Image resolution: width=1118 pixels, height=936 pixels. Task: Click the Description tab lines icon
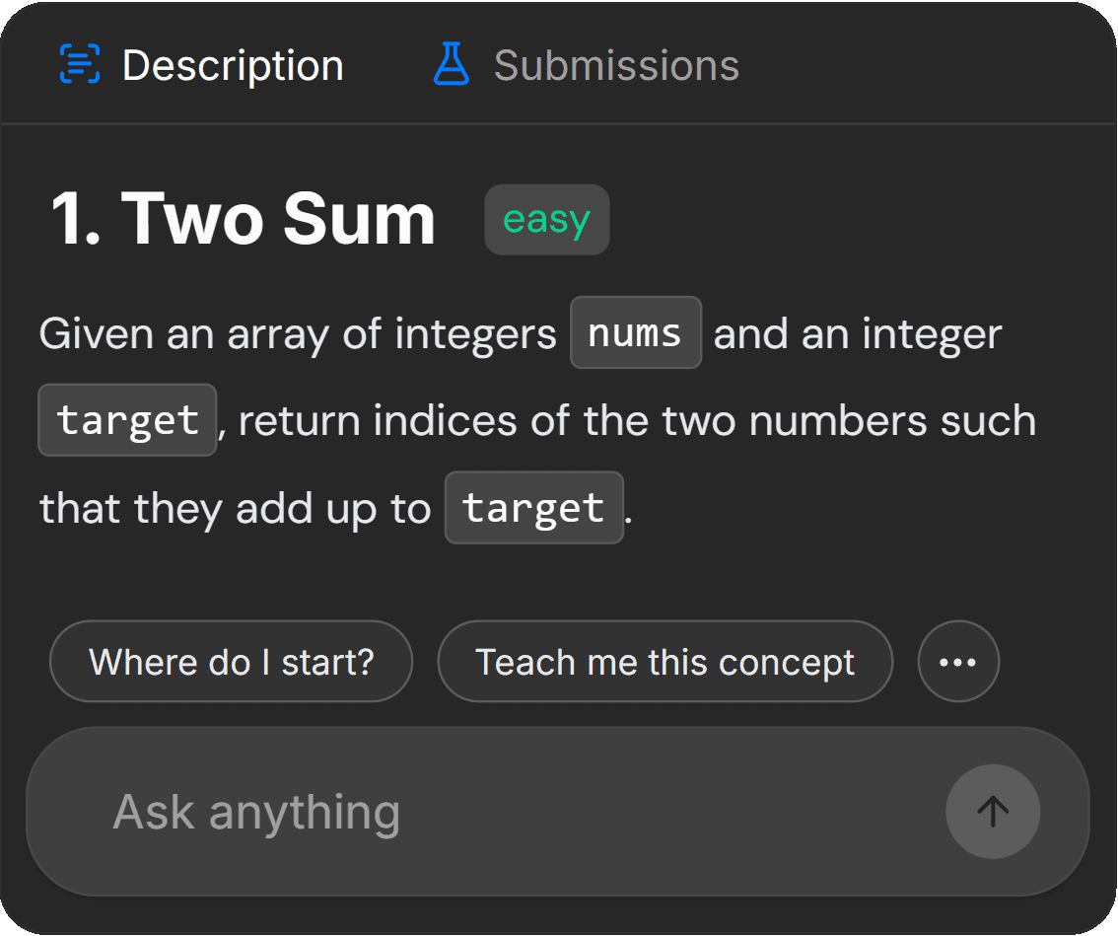80,65
